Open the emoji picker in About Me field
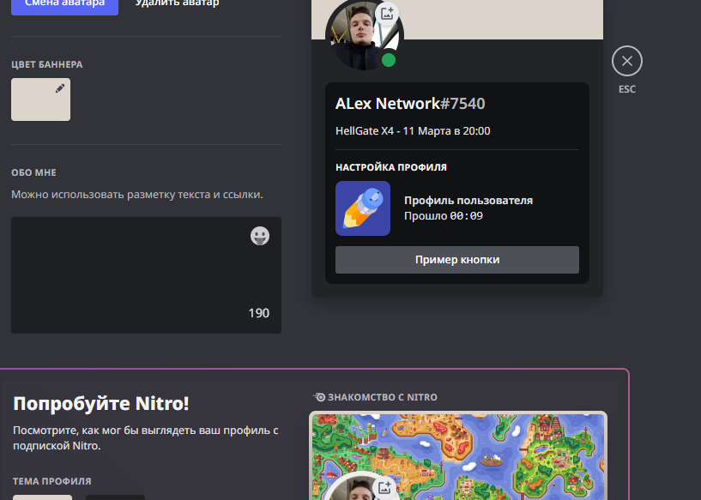The image size is (701, 500). pyautogui.click(x=260, y=236)
